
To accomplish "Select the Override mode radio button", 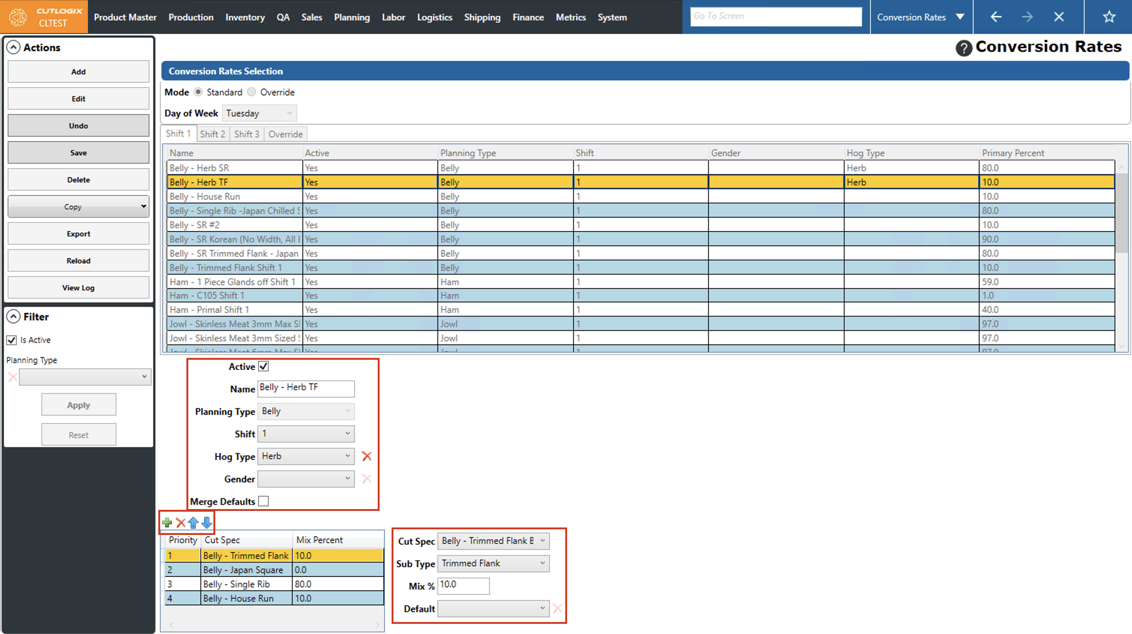I will (x=251, y=92).
